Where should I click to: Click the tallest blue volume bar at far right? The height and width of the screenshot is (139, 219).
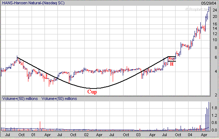coord(209,116)
